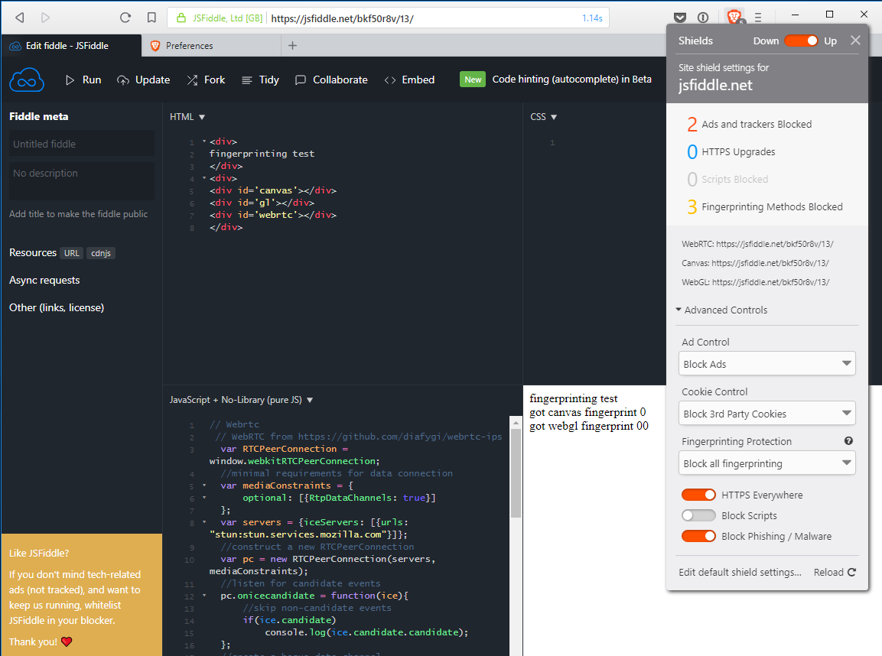The width and height of the screenshot is (882, 656).
Task: Open a new tab with plus icon
Action: click(292, 46)
